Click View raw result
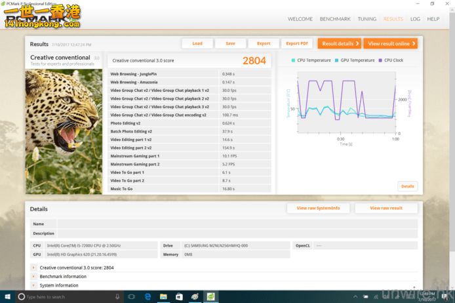Image resolution: width=455 pixels, height=303 pixels. (386, 208)
